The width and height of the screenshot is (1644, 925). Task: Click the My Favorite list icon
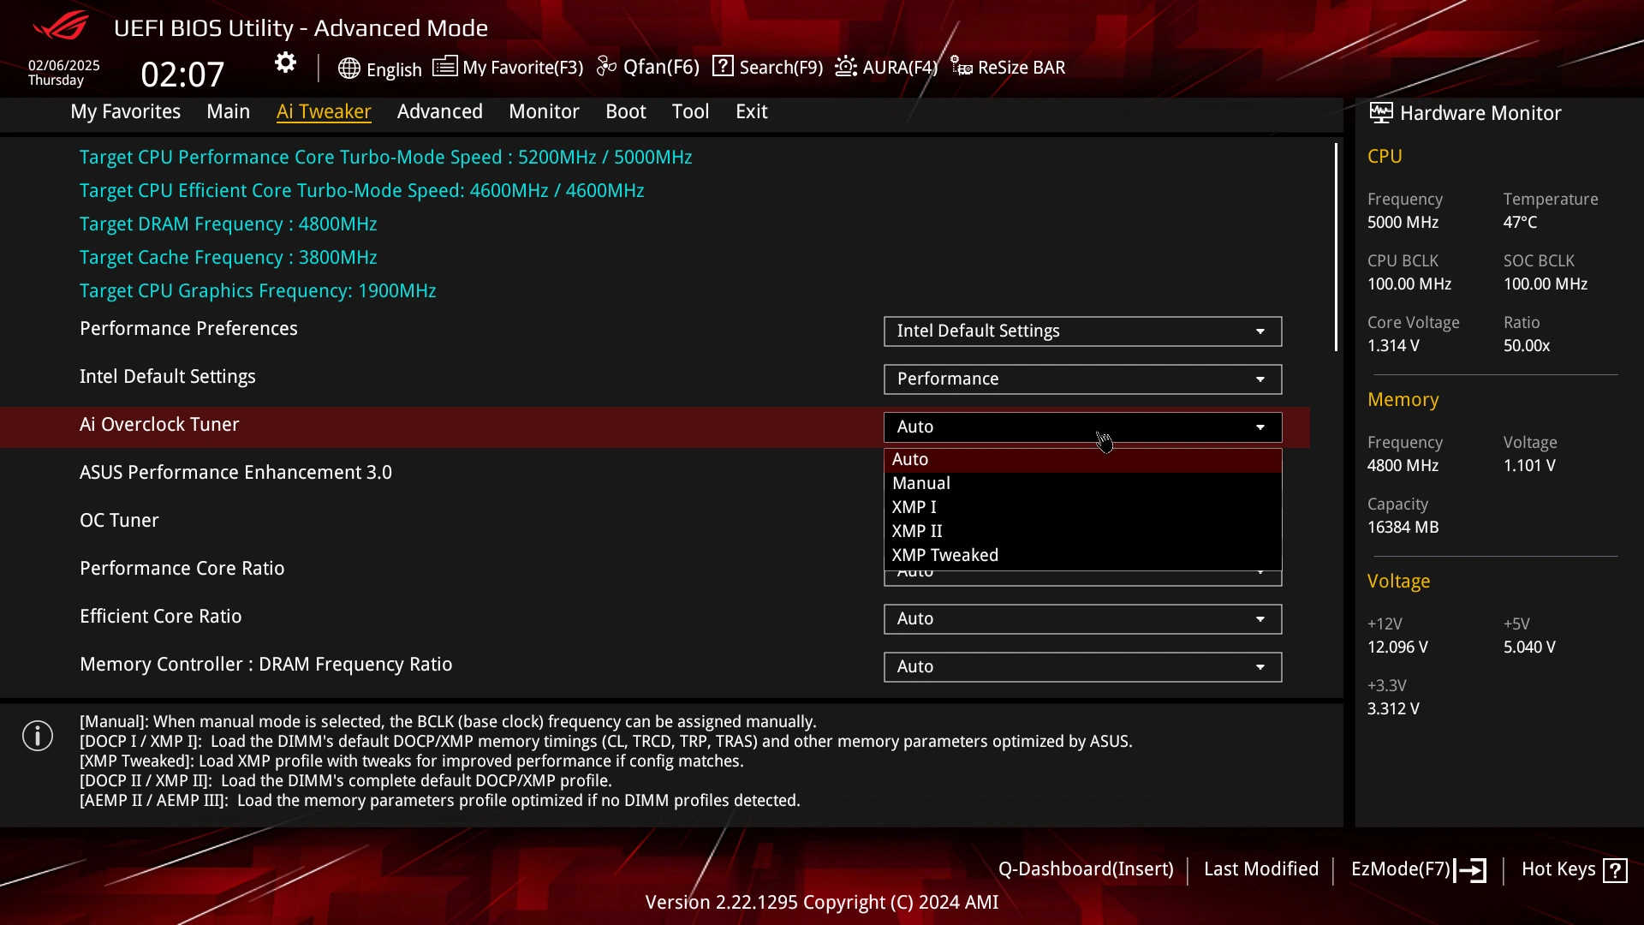[444, 66]
